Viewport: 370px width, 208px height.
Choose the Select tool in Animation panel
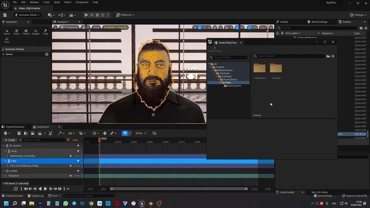[6, 32]
